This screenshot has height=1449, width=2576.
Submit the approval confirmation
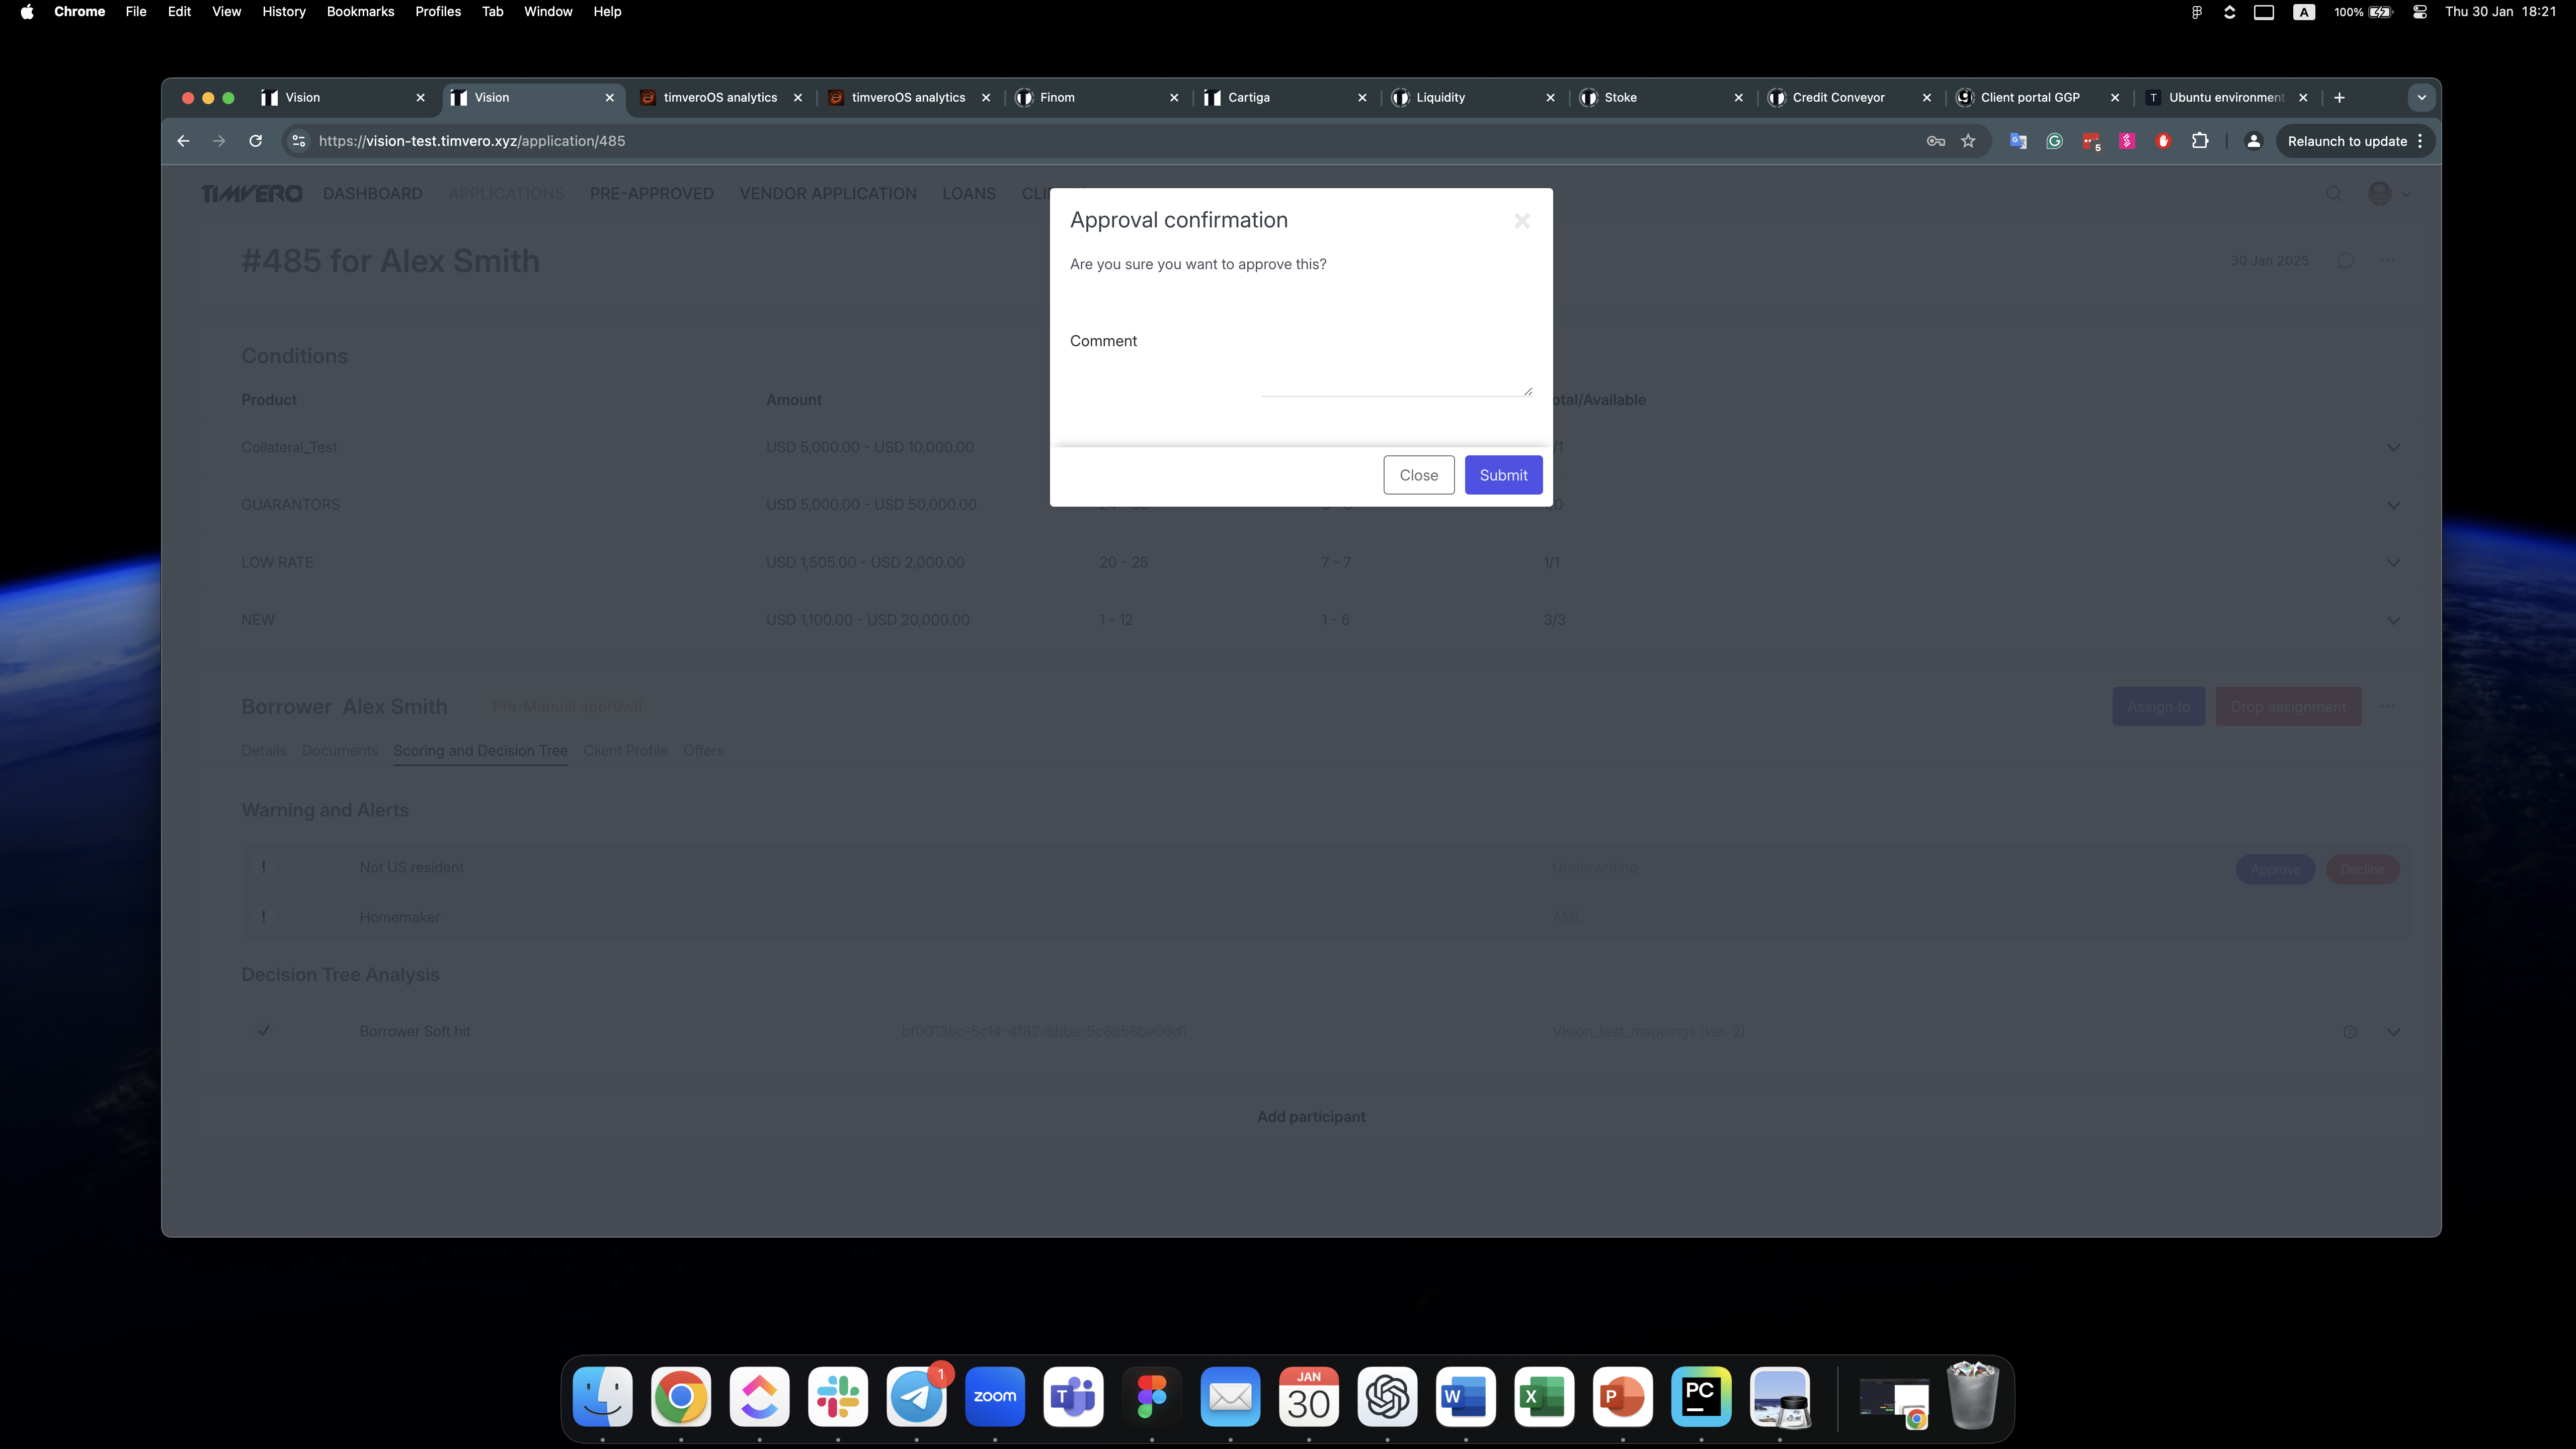1503,475
